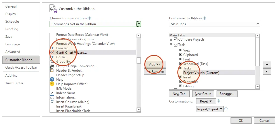The height and width of the screenshot is (126, 277).
Task: Click the move up arrow button
Action: [x=267, y=64]
